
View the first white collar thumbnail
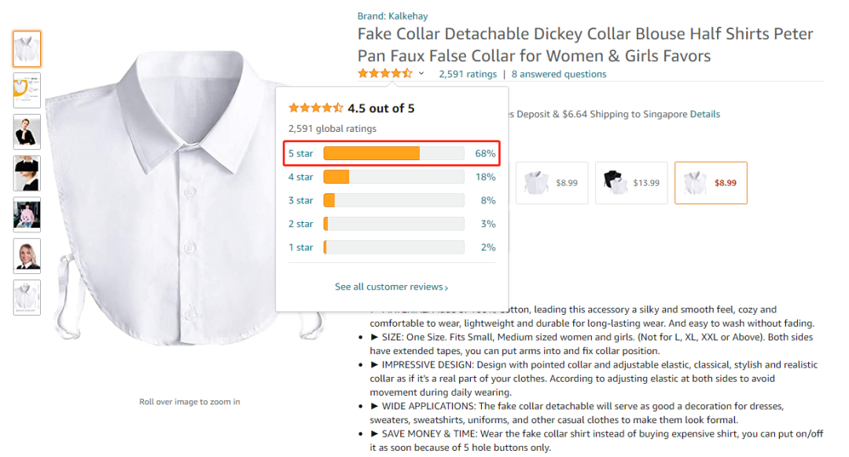click(x=27, y=49)
